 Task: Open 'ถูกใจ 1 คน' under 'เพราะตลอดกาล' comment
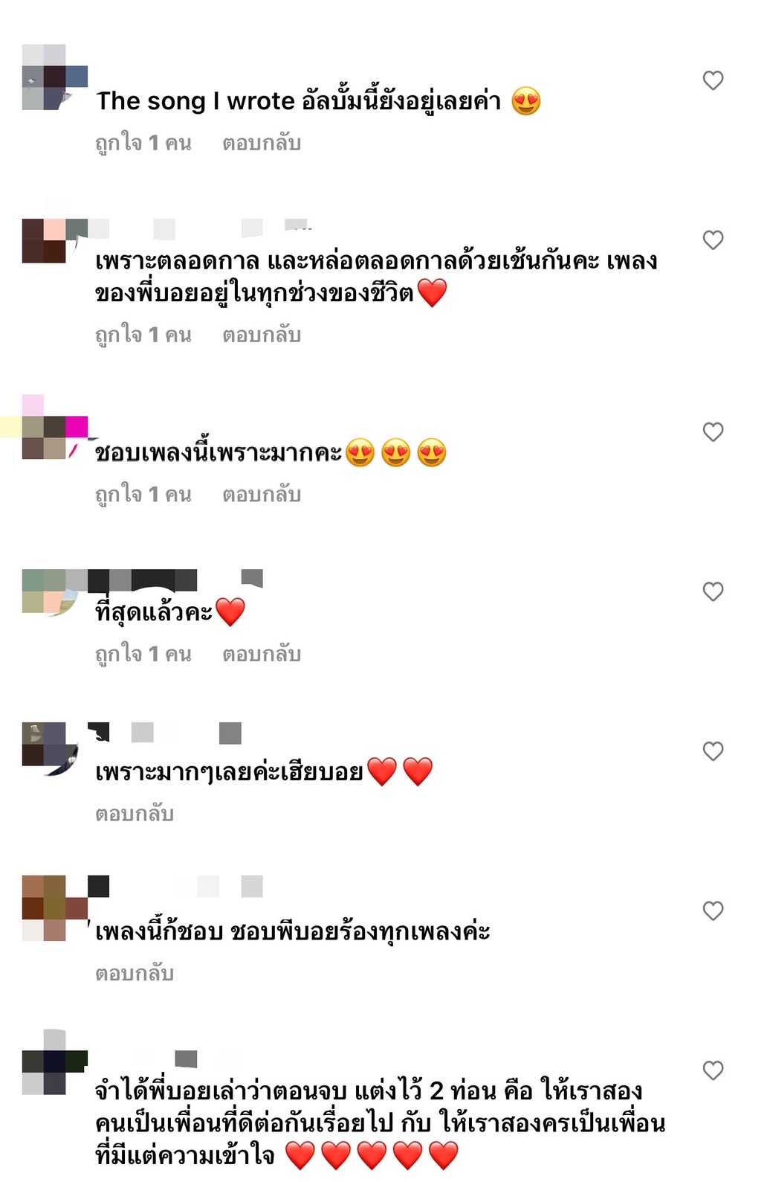pyautogui.click(x=143, y=335)
